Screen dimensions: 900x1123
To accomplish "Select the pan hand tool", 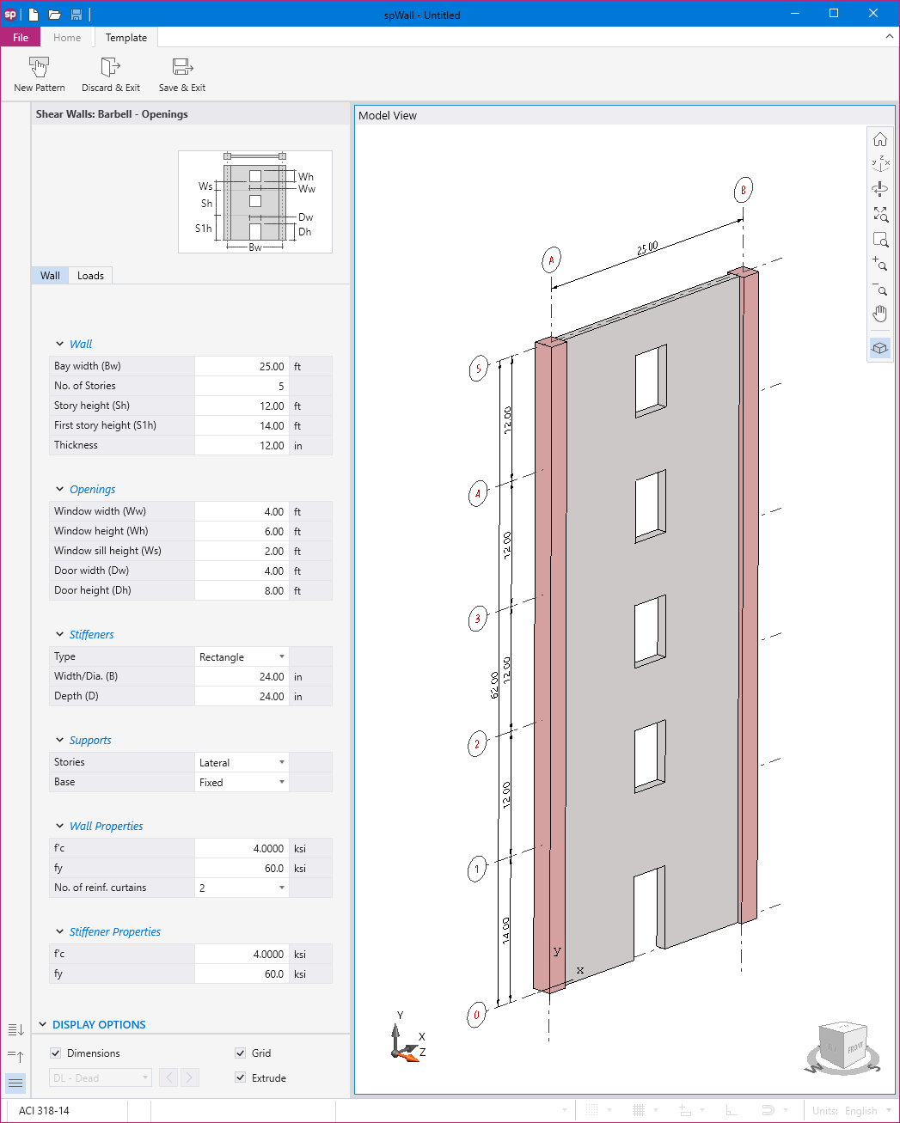I will [x=880, y=314].
